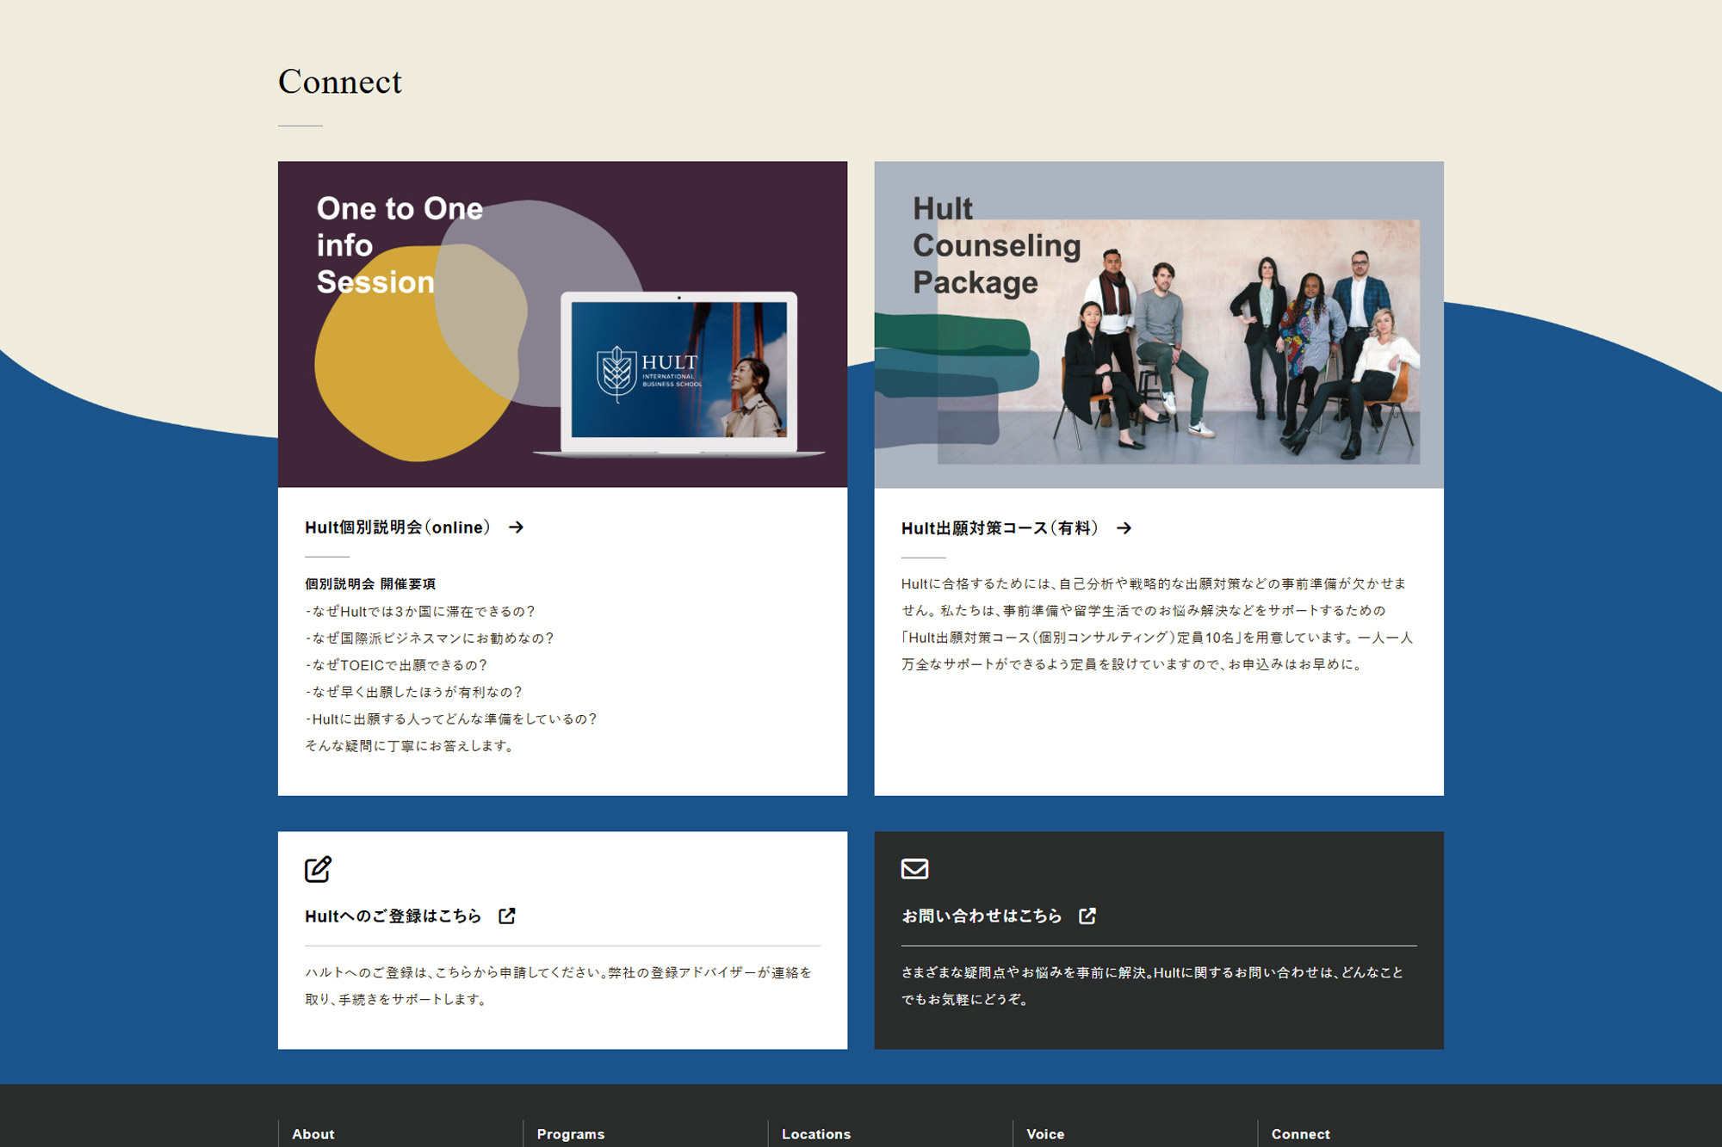
Task: Click the Hult Counseling Package banner image
Action: tap(1159, 324)
